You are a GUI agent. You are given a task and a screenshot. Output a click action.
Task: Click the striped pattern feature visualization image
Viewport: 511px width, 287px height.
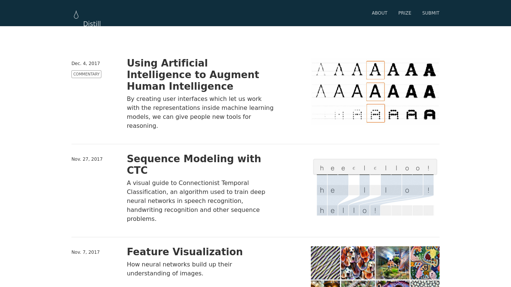pyautogui.click(x=325, y=263)
